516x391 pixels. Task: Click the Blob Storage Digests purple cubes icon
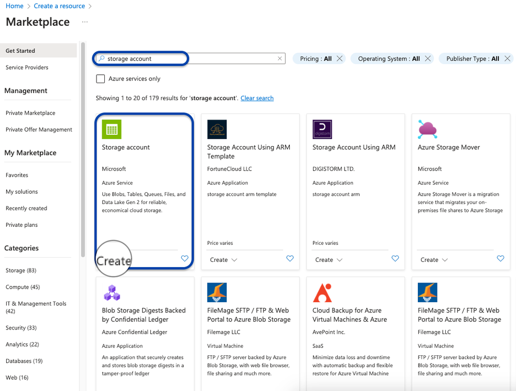pyautogui.click(x=112, y=292)
